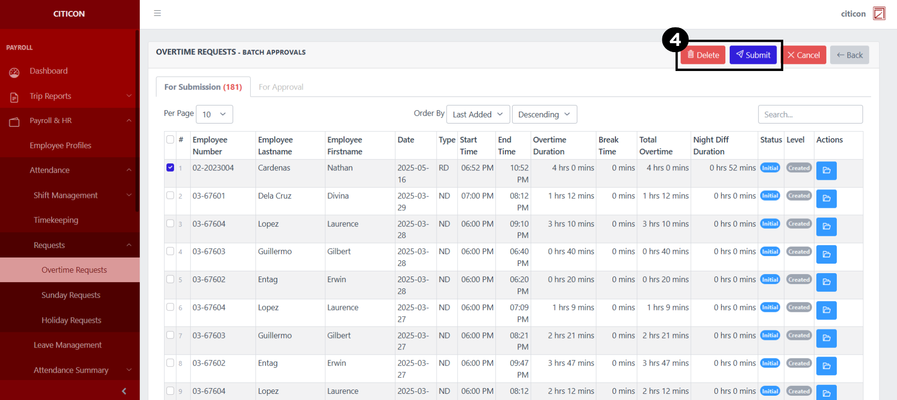The image size is (897, 400).
Task: Click the blue Submit button
Action: 753,55
